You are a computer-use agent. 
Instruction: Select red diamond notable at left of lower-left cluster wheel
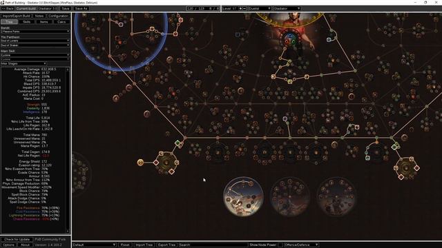pos(156,163)
